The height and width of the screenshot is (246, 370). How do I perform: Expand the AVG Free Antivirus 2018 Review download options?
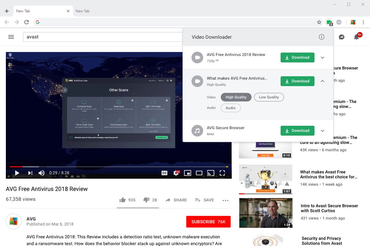tap(323, 58)
